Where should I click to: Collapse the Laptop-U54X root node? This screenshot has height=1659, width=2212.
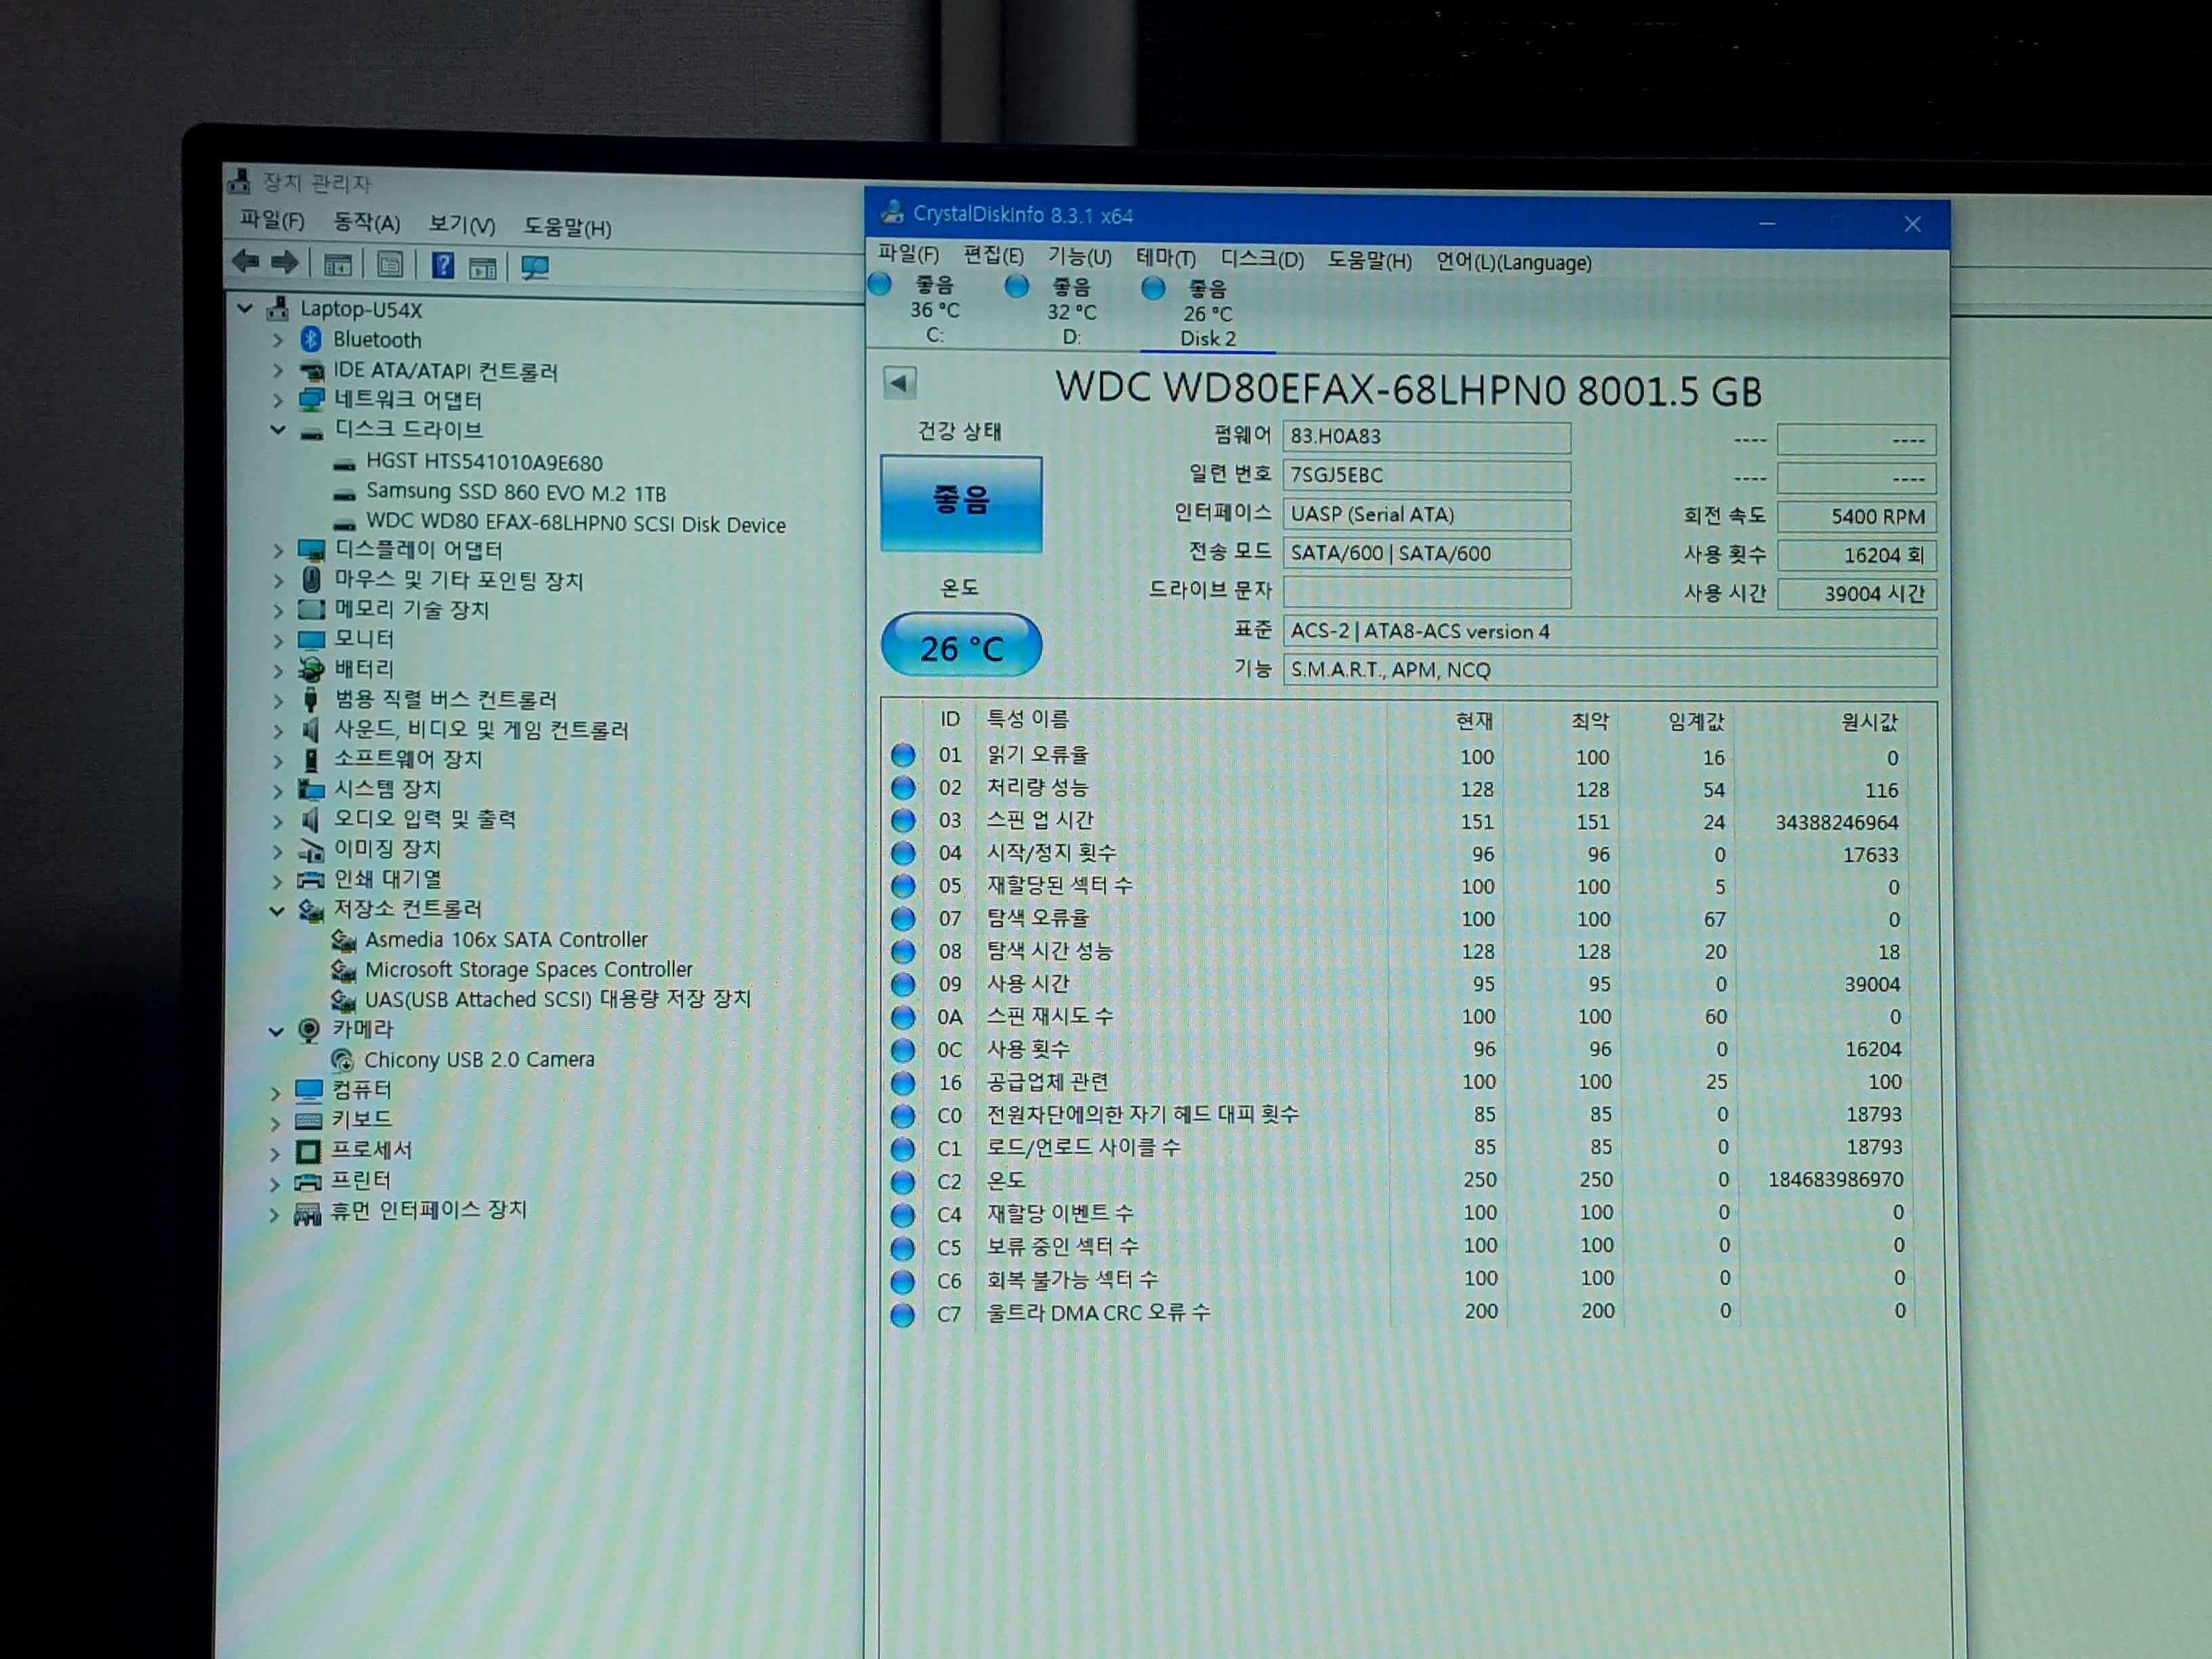click(x=245, y=309)
